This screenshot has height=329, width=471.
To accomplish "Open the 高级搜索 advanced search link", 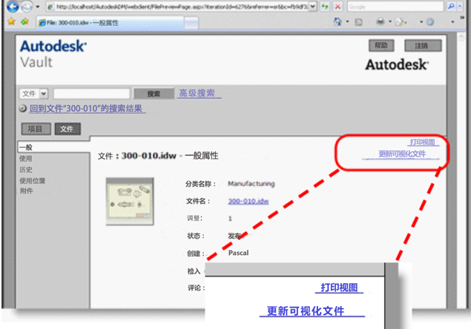I will point(199,93).
